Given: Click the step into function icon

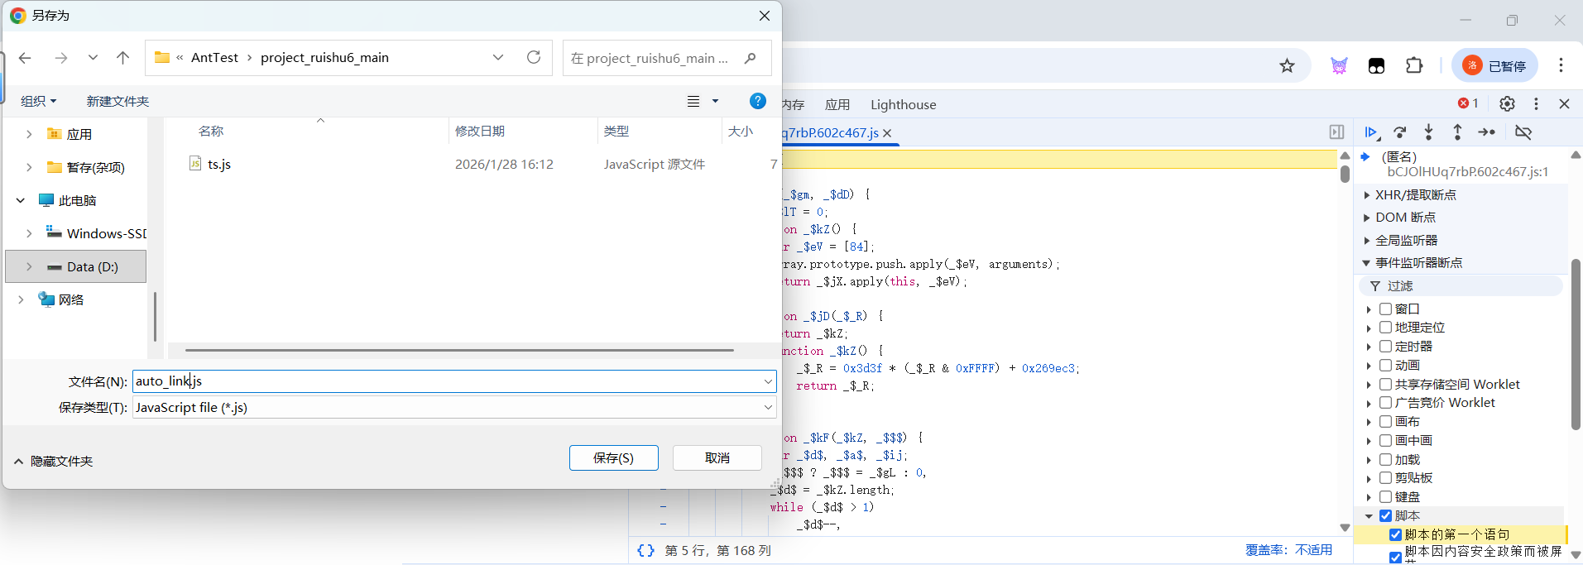Looking at the screenshot, I should click(x=1428, y=132).
